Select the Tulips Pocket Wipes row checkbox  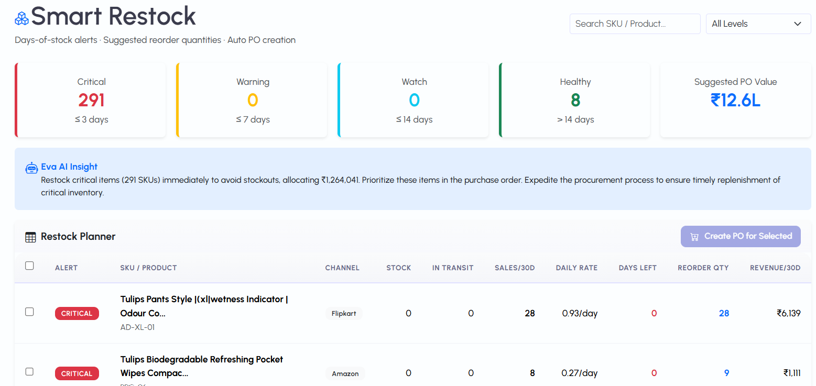29,372
